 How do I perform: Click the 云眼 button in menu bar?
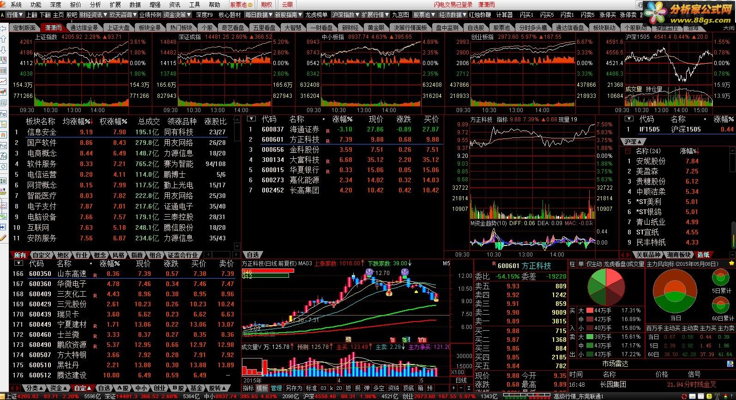(x=287, y=5)
